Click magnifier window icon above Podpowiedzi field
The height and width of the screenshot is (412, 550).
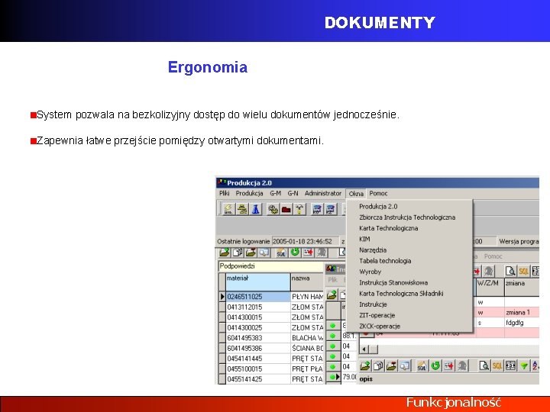264,253
